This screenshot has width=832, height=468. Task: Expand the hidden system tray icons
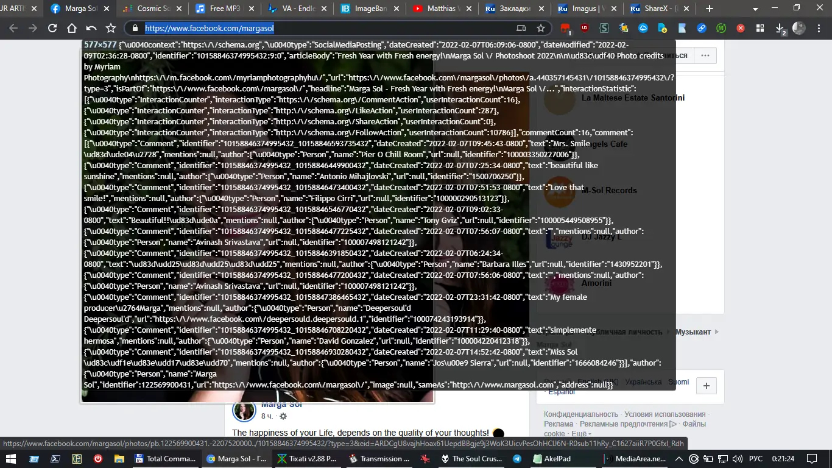(x=680, y=458)
